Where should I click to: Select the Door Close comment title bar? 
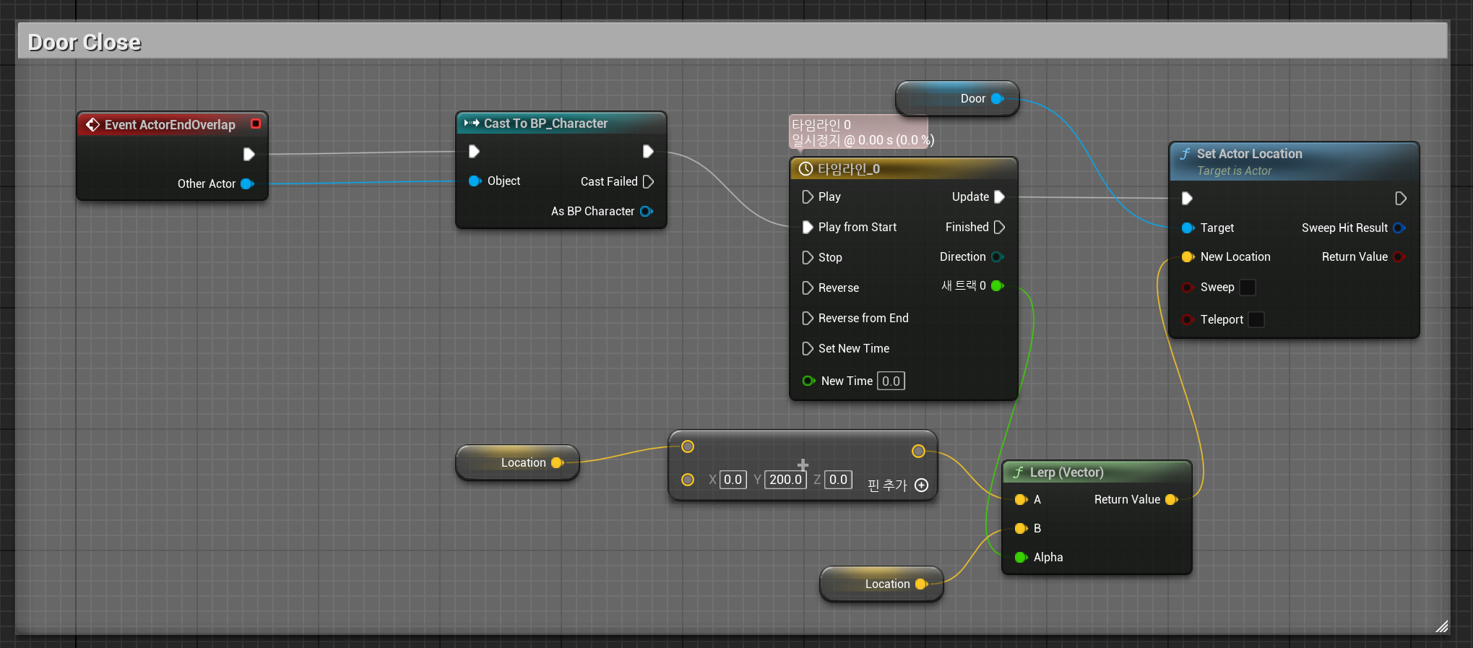click(x=733, y=41)
